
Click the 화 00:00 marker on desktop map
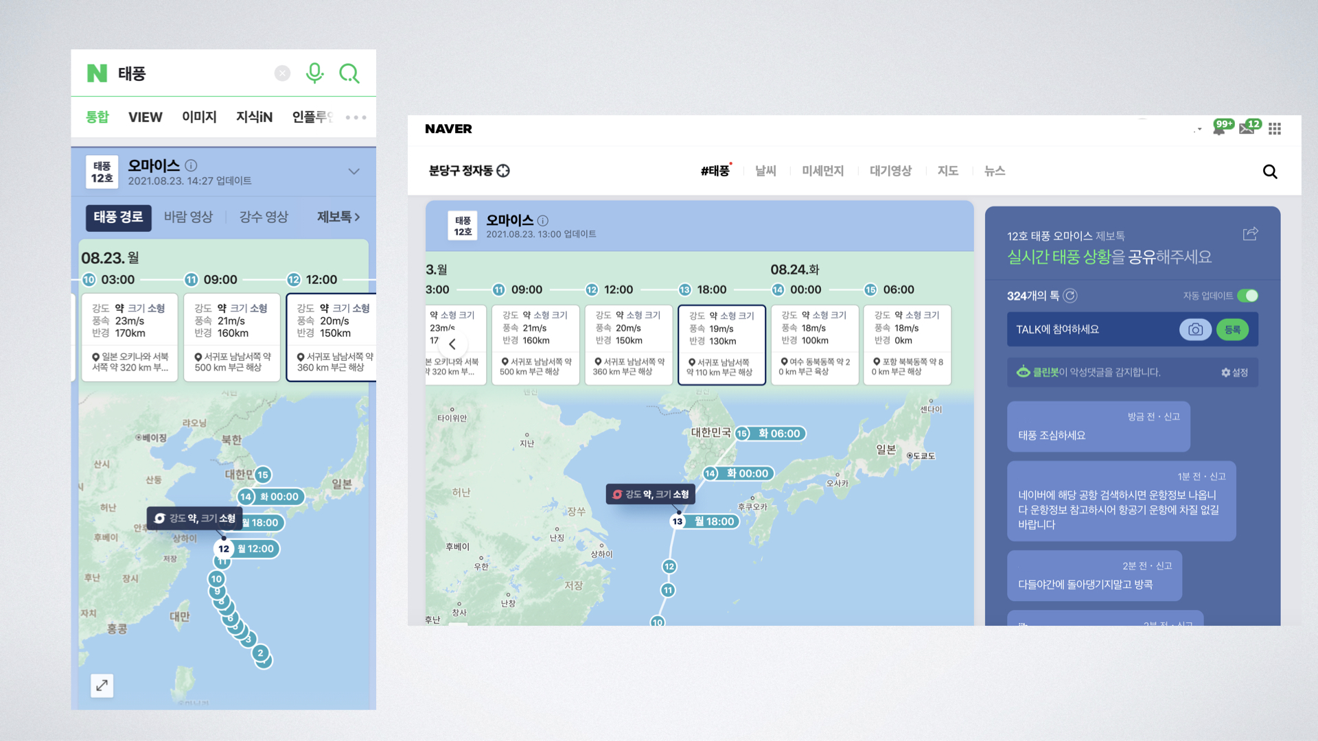pyautogui.click(x=739, y=473)
